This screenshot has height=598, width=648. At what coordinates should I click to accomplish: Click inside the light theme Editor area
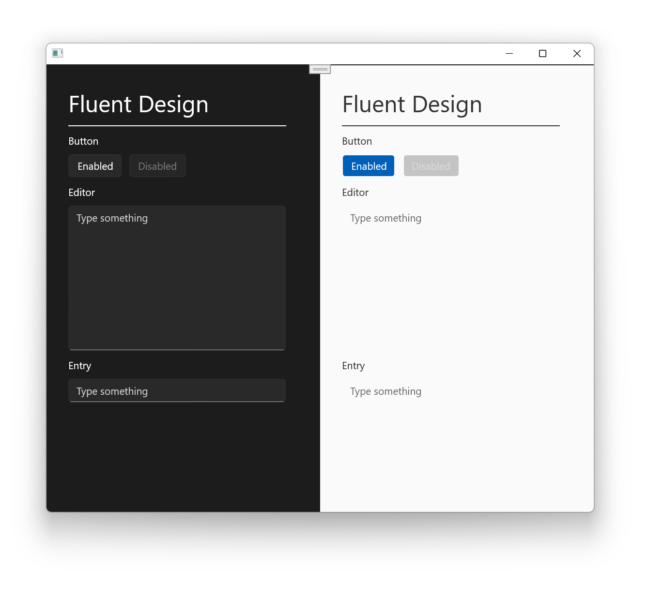(x=449, y=278)
